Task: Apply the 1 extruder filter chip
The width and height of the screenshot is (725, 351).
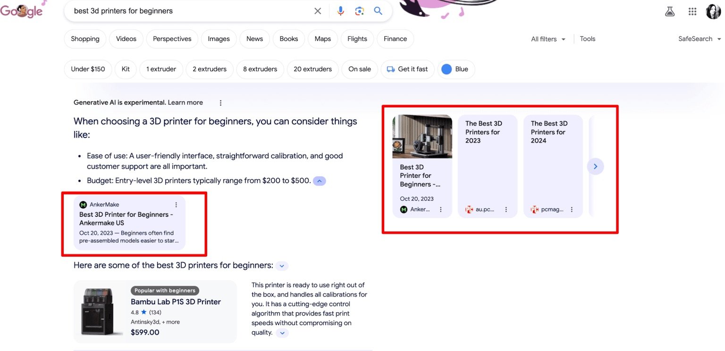Action: [161, 69]
